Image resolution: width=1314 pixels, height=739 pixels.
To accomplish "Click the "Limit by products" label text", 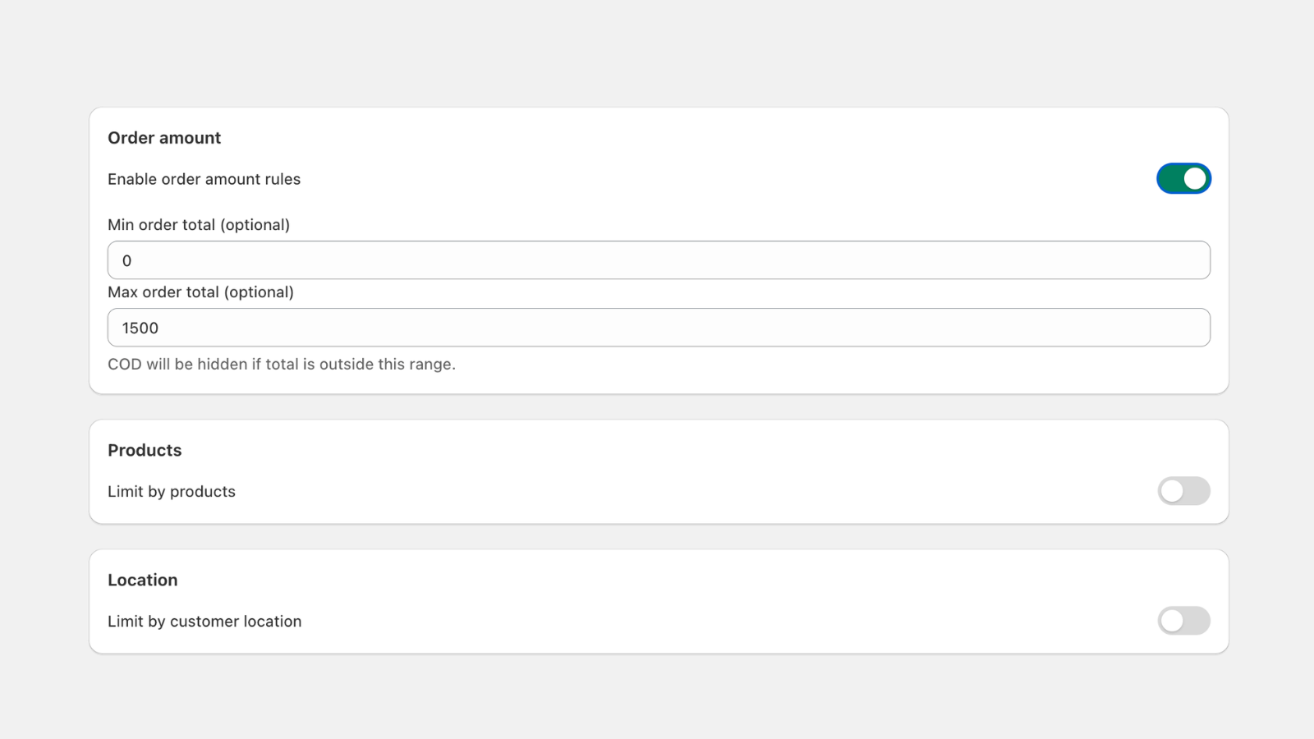I will (172, 492).
